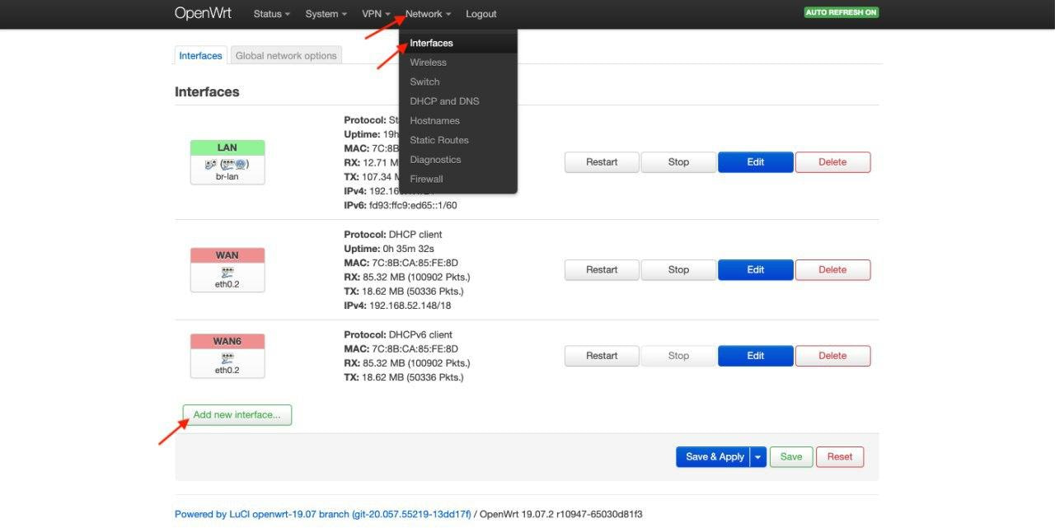
Task: Expand the VPN menu
Action: 376,14
